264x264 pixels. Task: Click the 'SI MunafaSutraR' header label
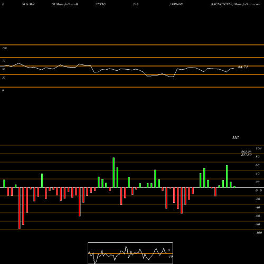[65, 4]
